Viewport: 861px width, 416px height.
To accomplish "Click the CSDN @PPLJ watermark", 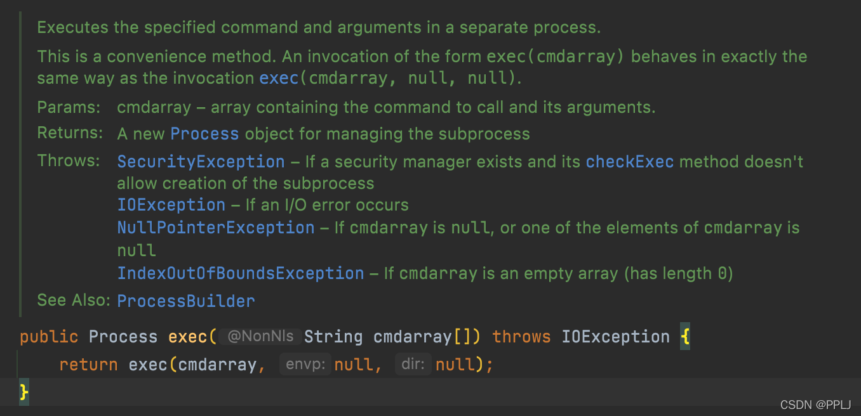I will tap(816, 405).
